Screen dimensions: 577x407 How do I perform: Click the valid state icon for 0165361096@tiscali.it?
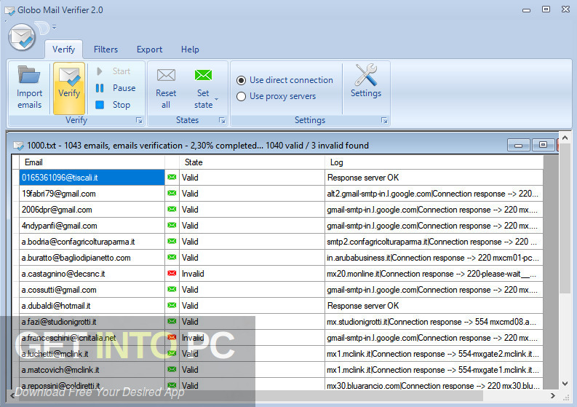point(172,177)
